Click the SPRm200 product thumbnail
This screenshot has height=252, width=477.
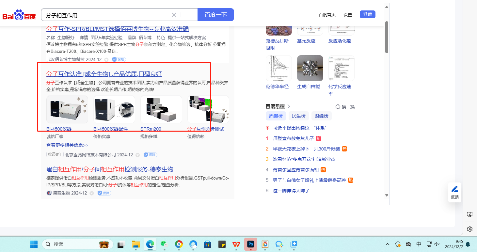[161, 109]
